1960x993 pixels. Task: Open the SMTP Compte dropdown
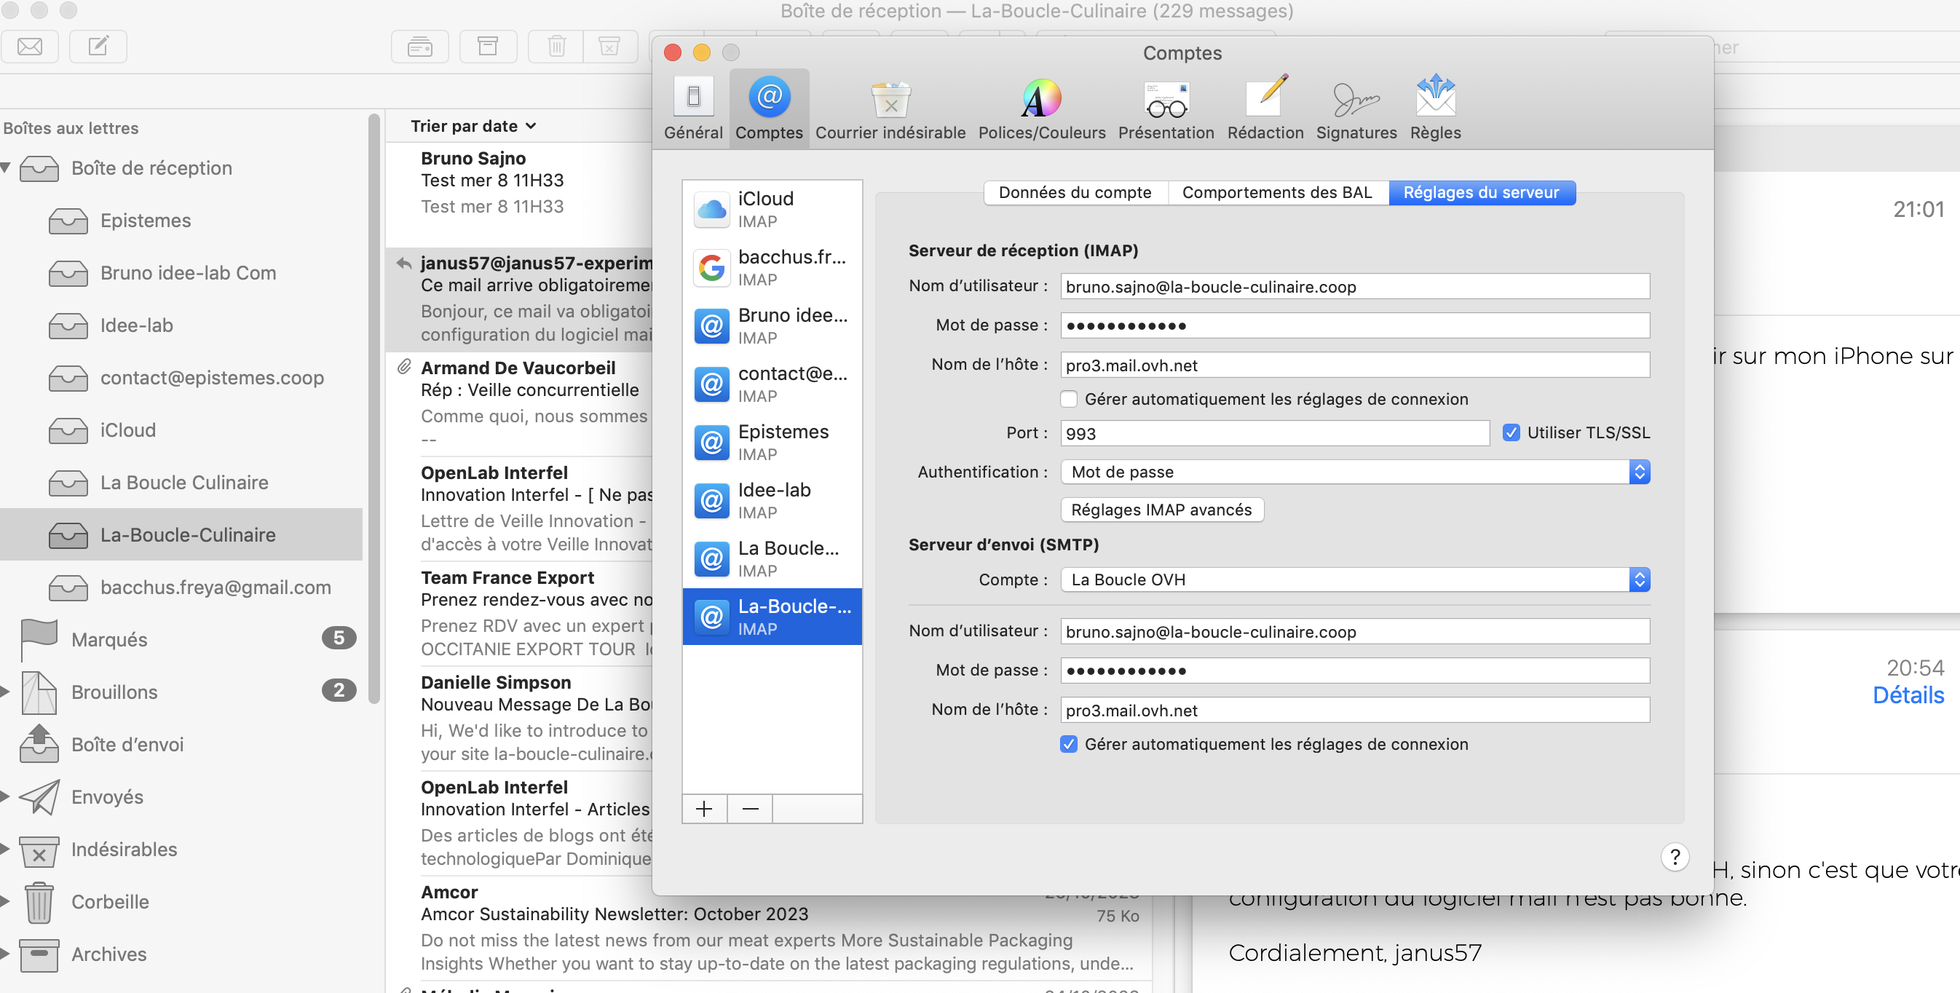click(x=1354, y=579)
